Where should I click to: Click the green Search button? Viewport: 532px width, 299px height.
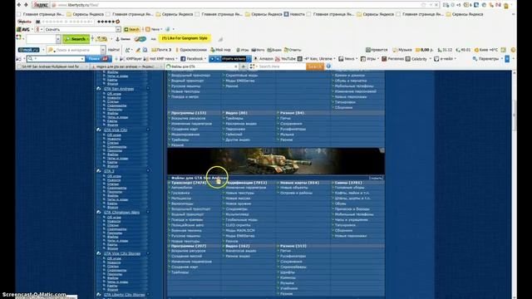point(76,39)
